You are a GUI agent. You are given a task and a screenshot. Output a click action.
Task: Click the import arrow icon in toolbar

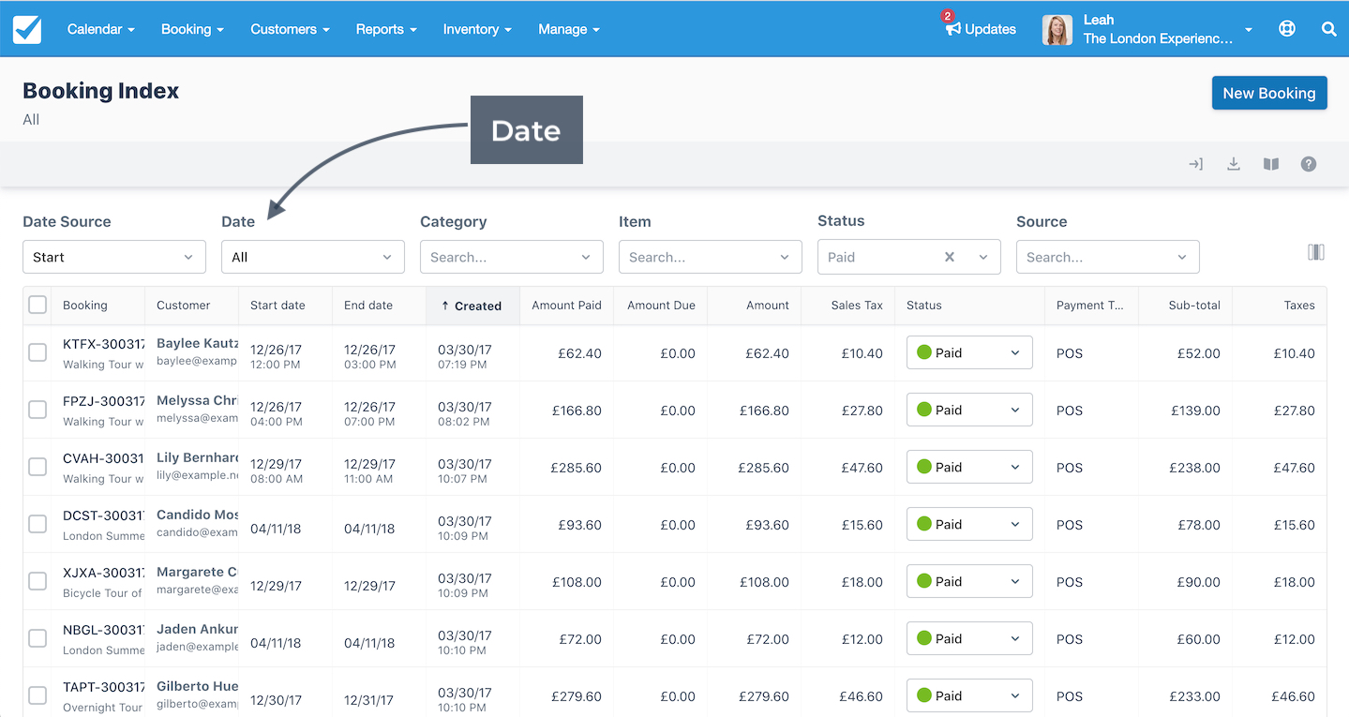[x=1195, y=164]
